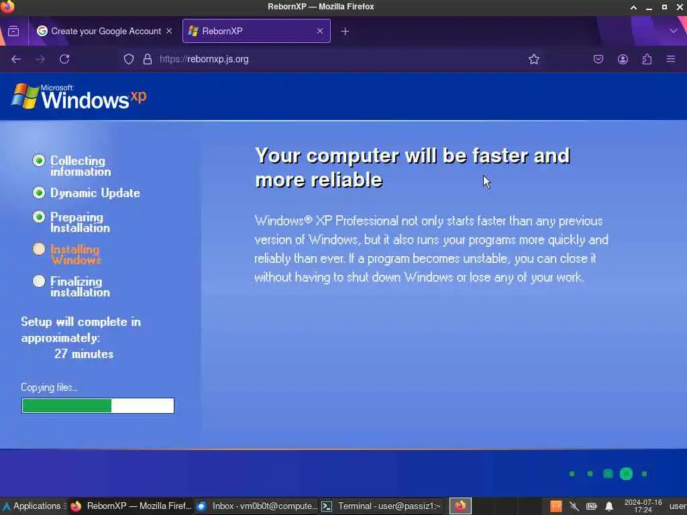Click the forward navigation arrow
The image size is (687, 515).
tap(40, 59)
